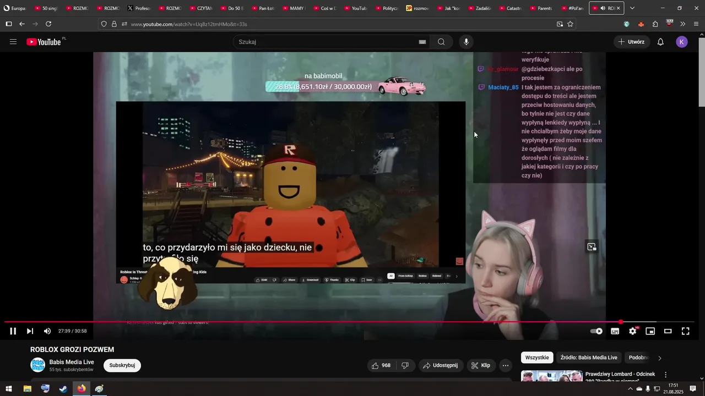Open the YouTube hamburger guide menu
Viewport: 705px width, 396px height.
coord(13,42)
